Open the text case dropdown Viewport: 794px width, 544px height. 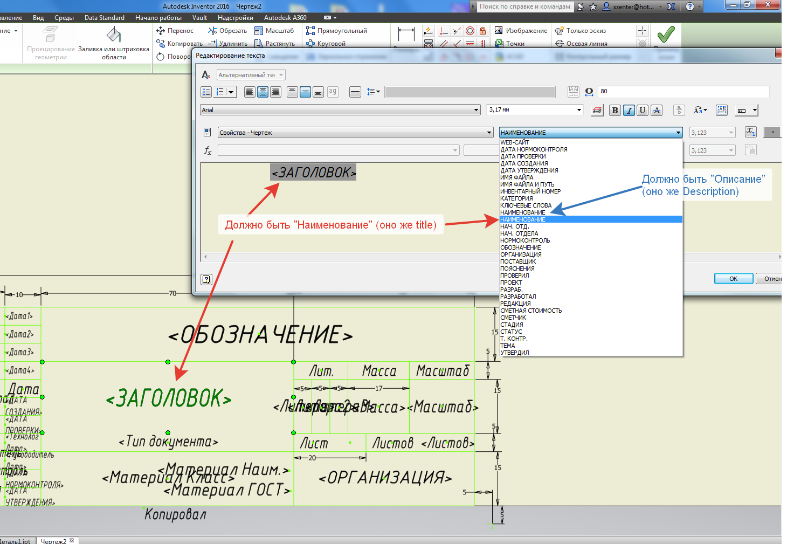tap(700, 110)
